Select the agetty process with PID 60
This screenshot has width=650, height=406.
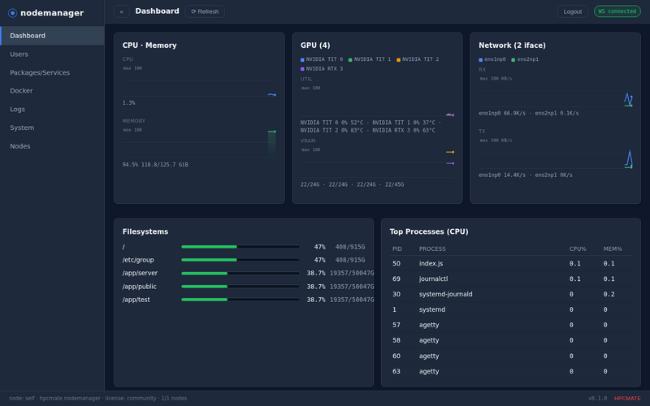[511, 356]
